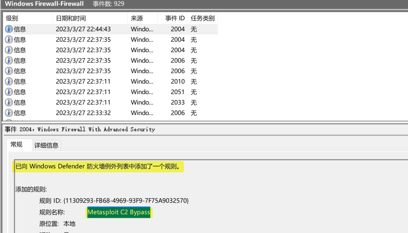This screenshot has height=233, width=408.
Task: Switch to the 常规 tab
Action: click(17, 145)
